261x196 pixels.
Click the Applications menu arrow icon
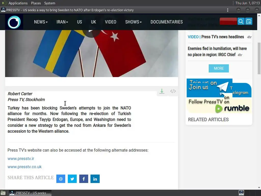tap(4, 3)
